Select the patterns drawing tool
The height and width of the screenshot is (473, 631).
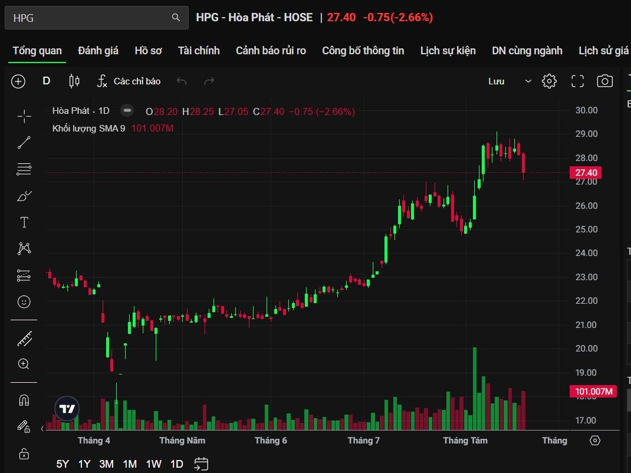pyautogui.click(x=24, y=248)
